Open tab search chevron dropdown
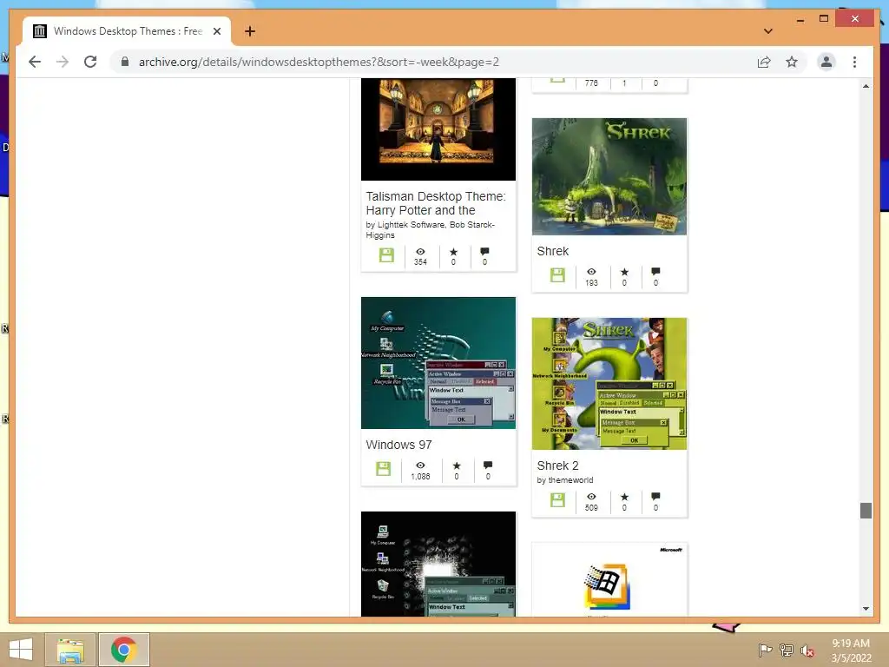The width and height of the screenshot is (889, 667). [767, 31]
